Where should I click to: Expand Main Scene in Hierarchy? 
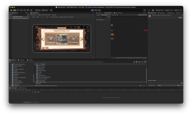(13, 17)
